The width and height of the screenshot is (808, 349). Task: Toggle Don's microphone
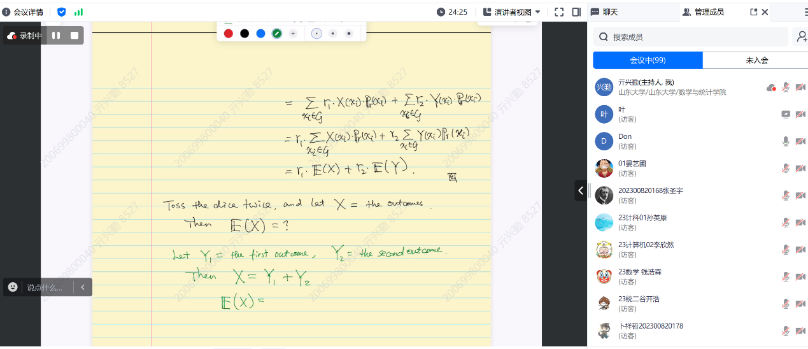786,141
